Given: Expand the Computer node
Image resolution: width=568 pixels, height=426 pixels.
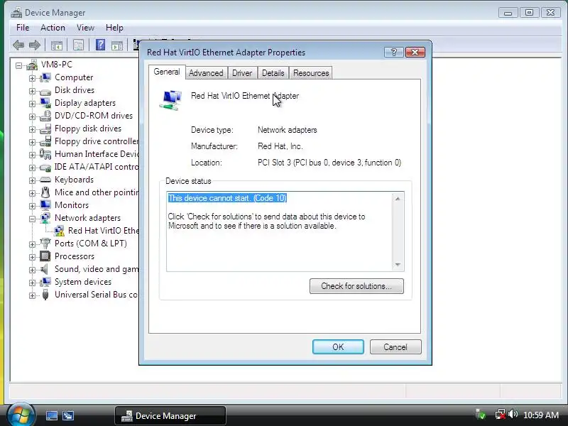Looking at the screenshot, I should click(32, 78).
